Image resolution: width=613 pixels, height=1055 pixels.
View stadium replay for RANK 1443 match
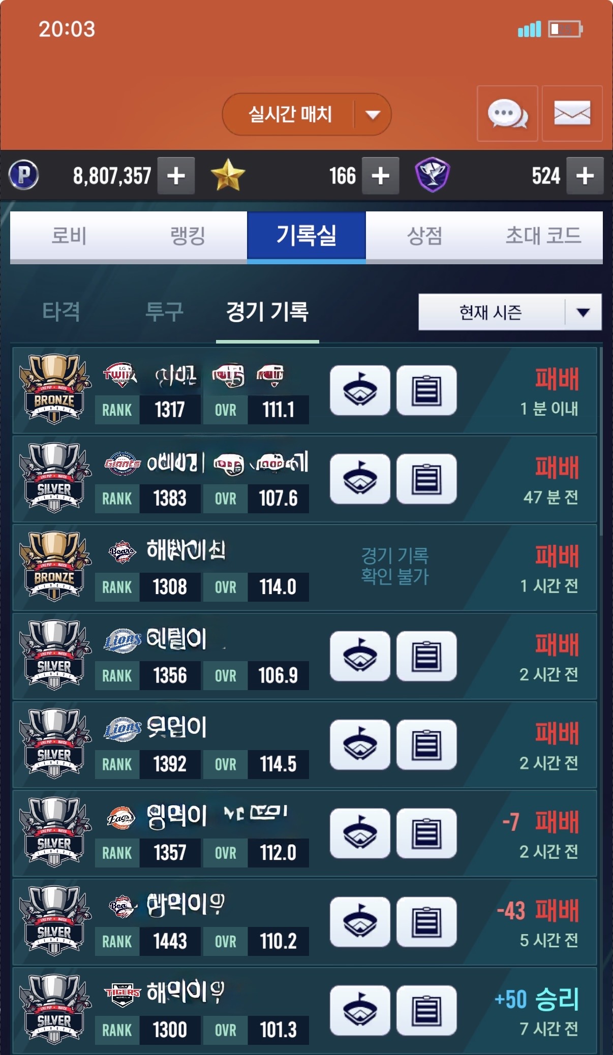pos(360,922)
